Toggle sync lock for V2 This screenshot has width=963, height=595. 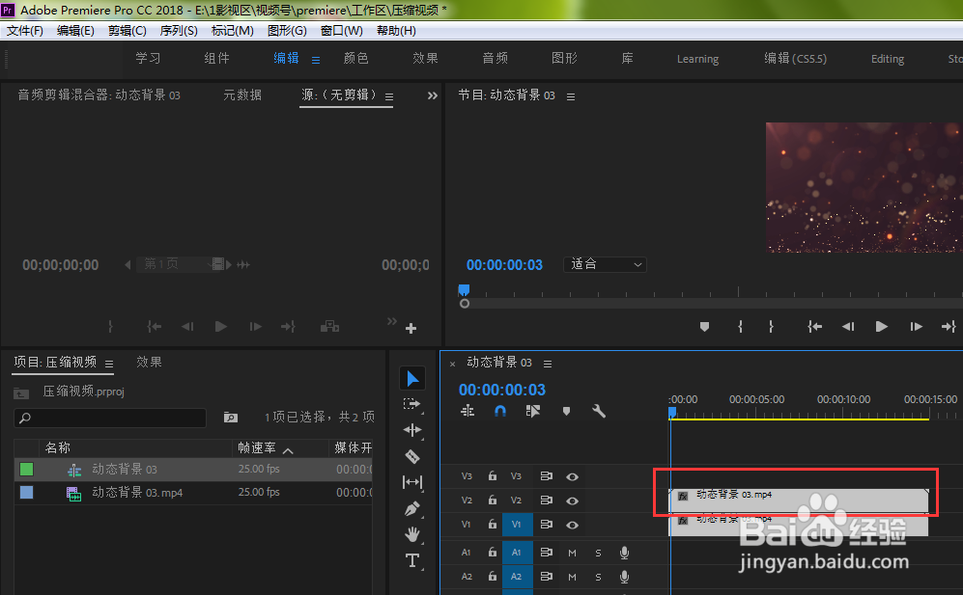point(546,500)
